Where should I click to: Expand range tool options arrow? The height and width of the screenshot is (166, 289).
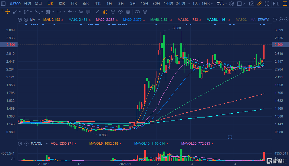pos(64,12)
